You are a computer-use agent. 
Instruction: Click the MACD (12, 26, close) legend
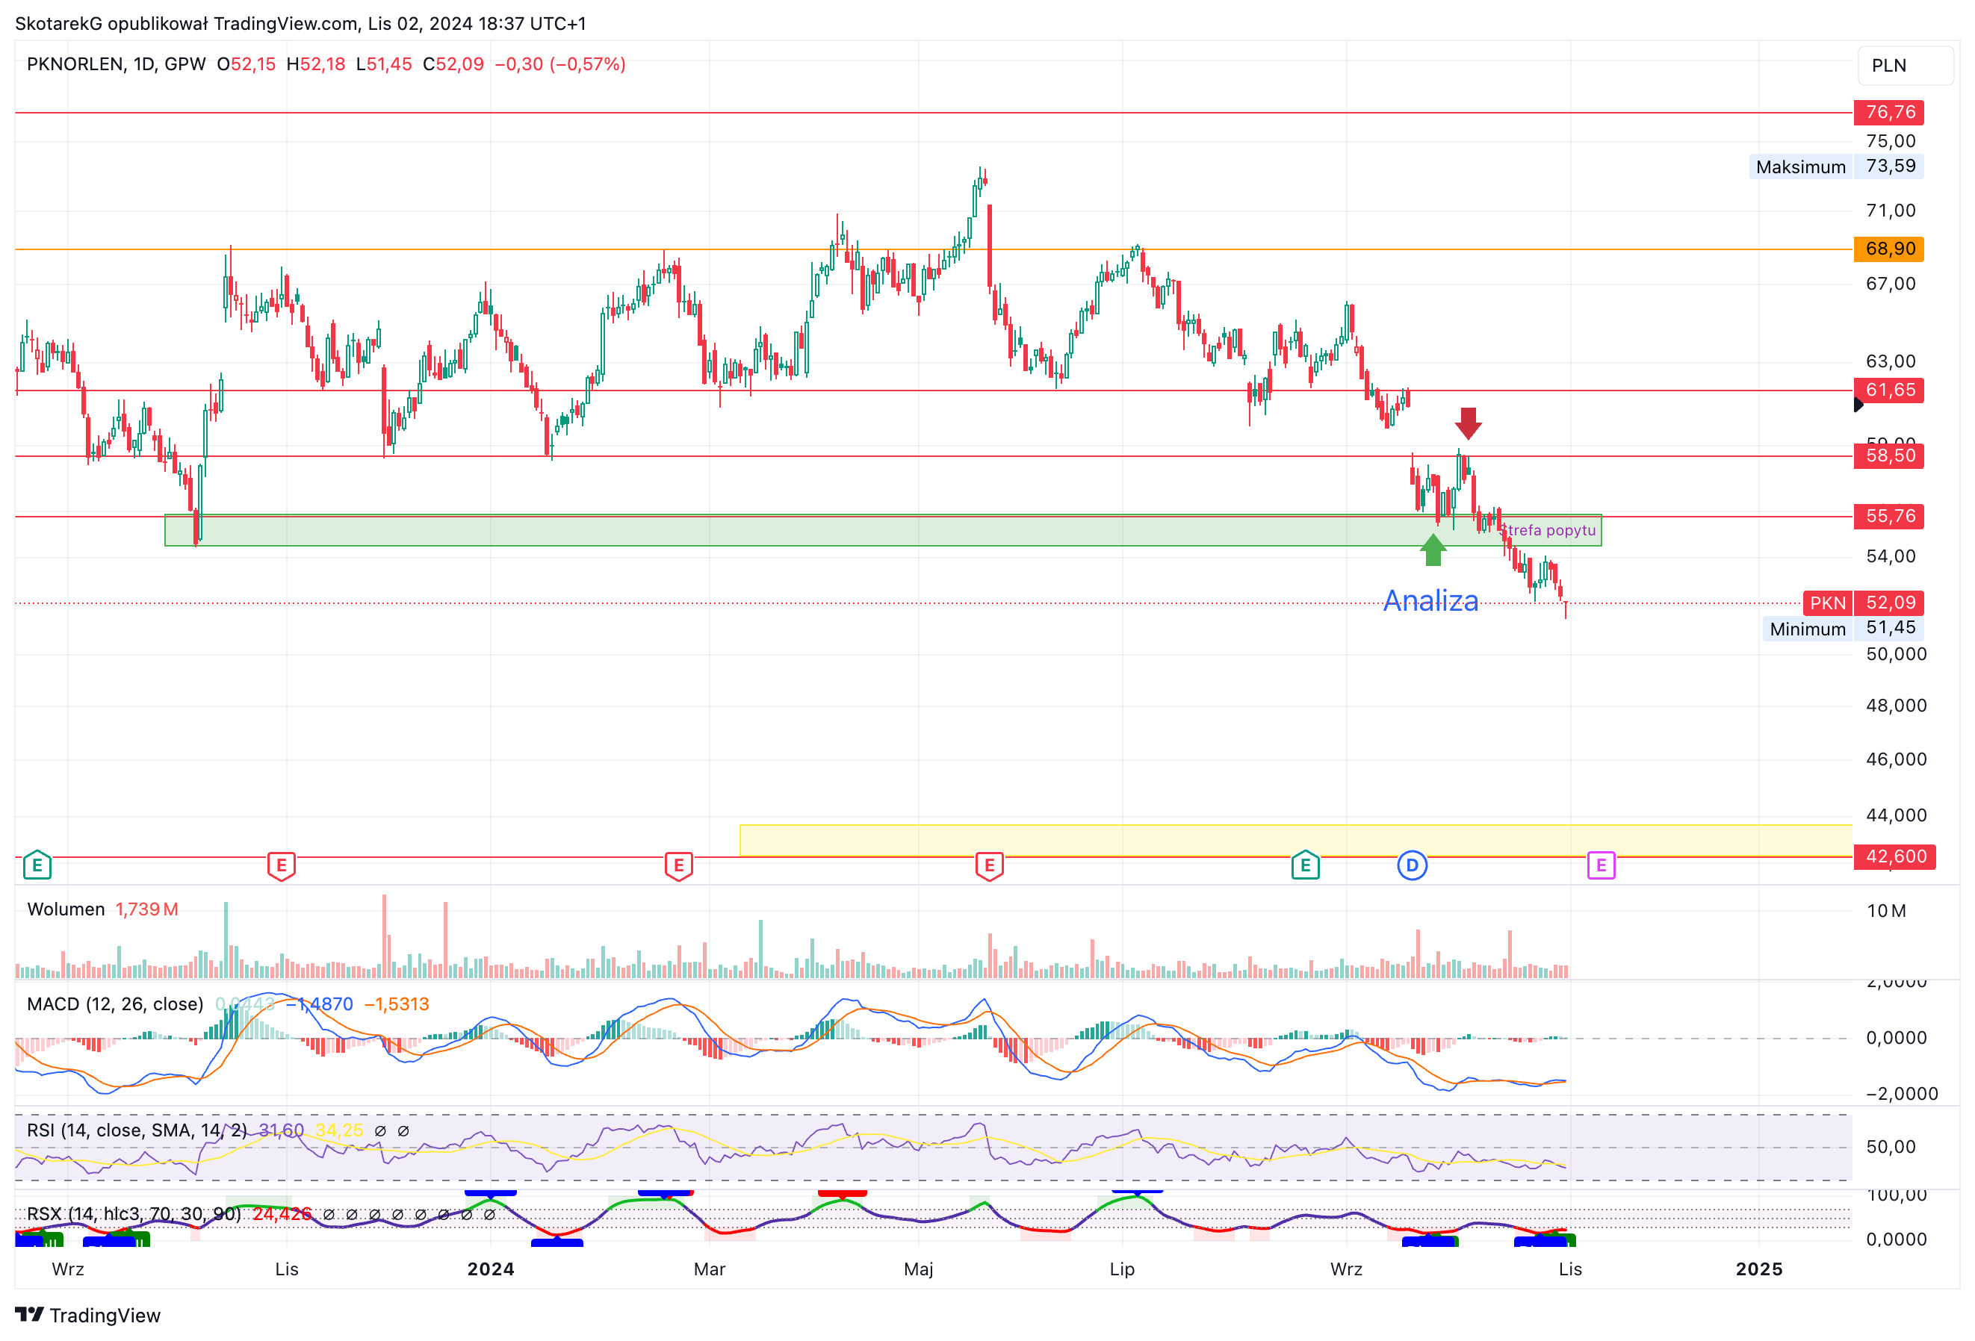[116, 1004]
